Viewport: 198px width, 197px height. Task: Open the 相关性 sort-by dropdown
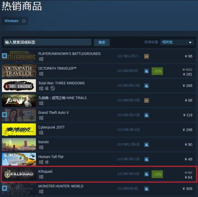tap(177, 42)
